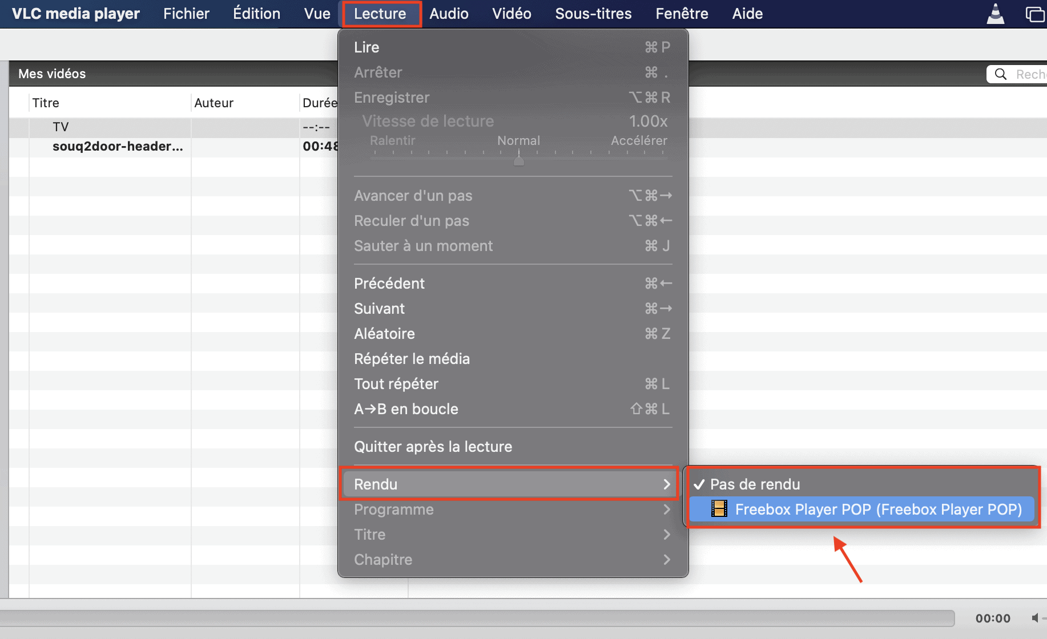Click the 1.00x playback speed value
Image resolution: width=1047 pixels, height=639 pixels.
(648, 122)
